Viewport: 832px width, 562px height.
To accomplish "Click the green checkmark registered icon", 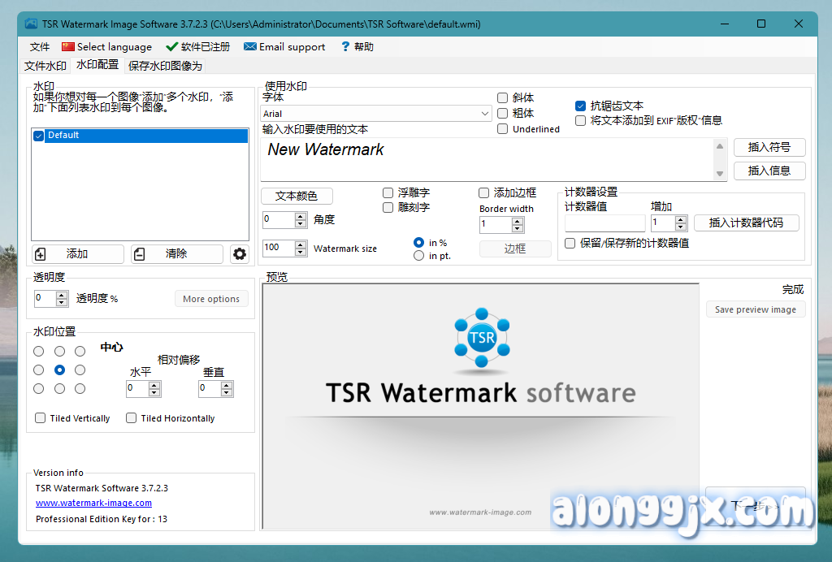I will click(x=171, y=47).
